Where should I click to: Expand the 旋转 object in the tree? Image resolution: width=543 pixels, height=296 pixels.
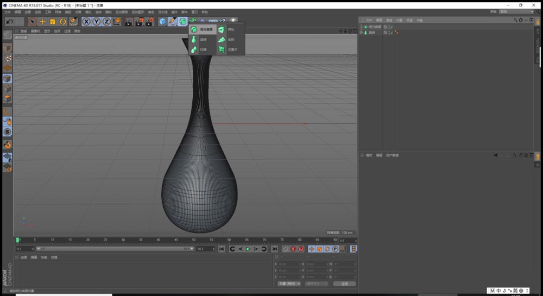coord(362,33)
